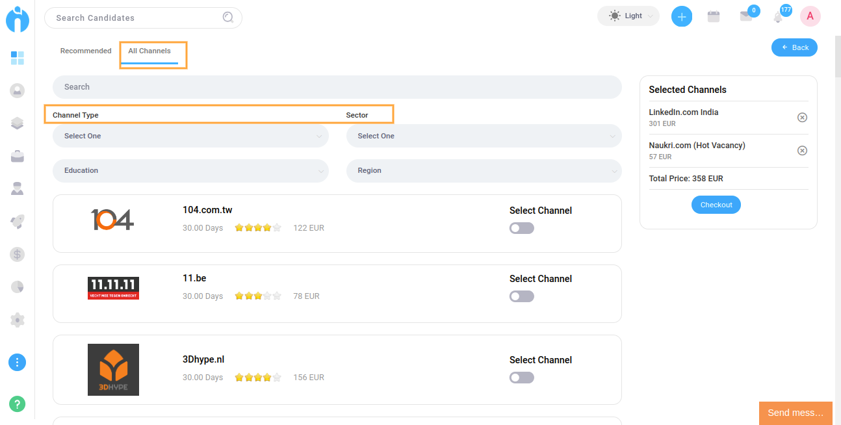Image resolution: width=841 pixels, height=425 pixels.
Task: Select the All Channels tab
Action: (x=149, y=51)
